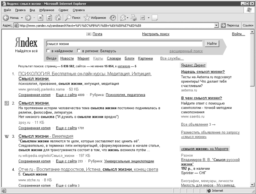256x194 pixels.
Task: Expand the address bar dropdown arrow
Action: (x=216, y=25)
